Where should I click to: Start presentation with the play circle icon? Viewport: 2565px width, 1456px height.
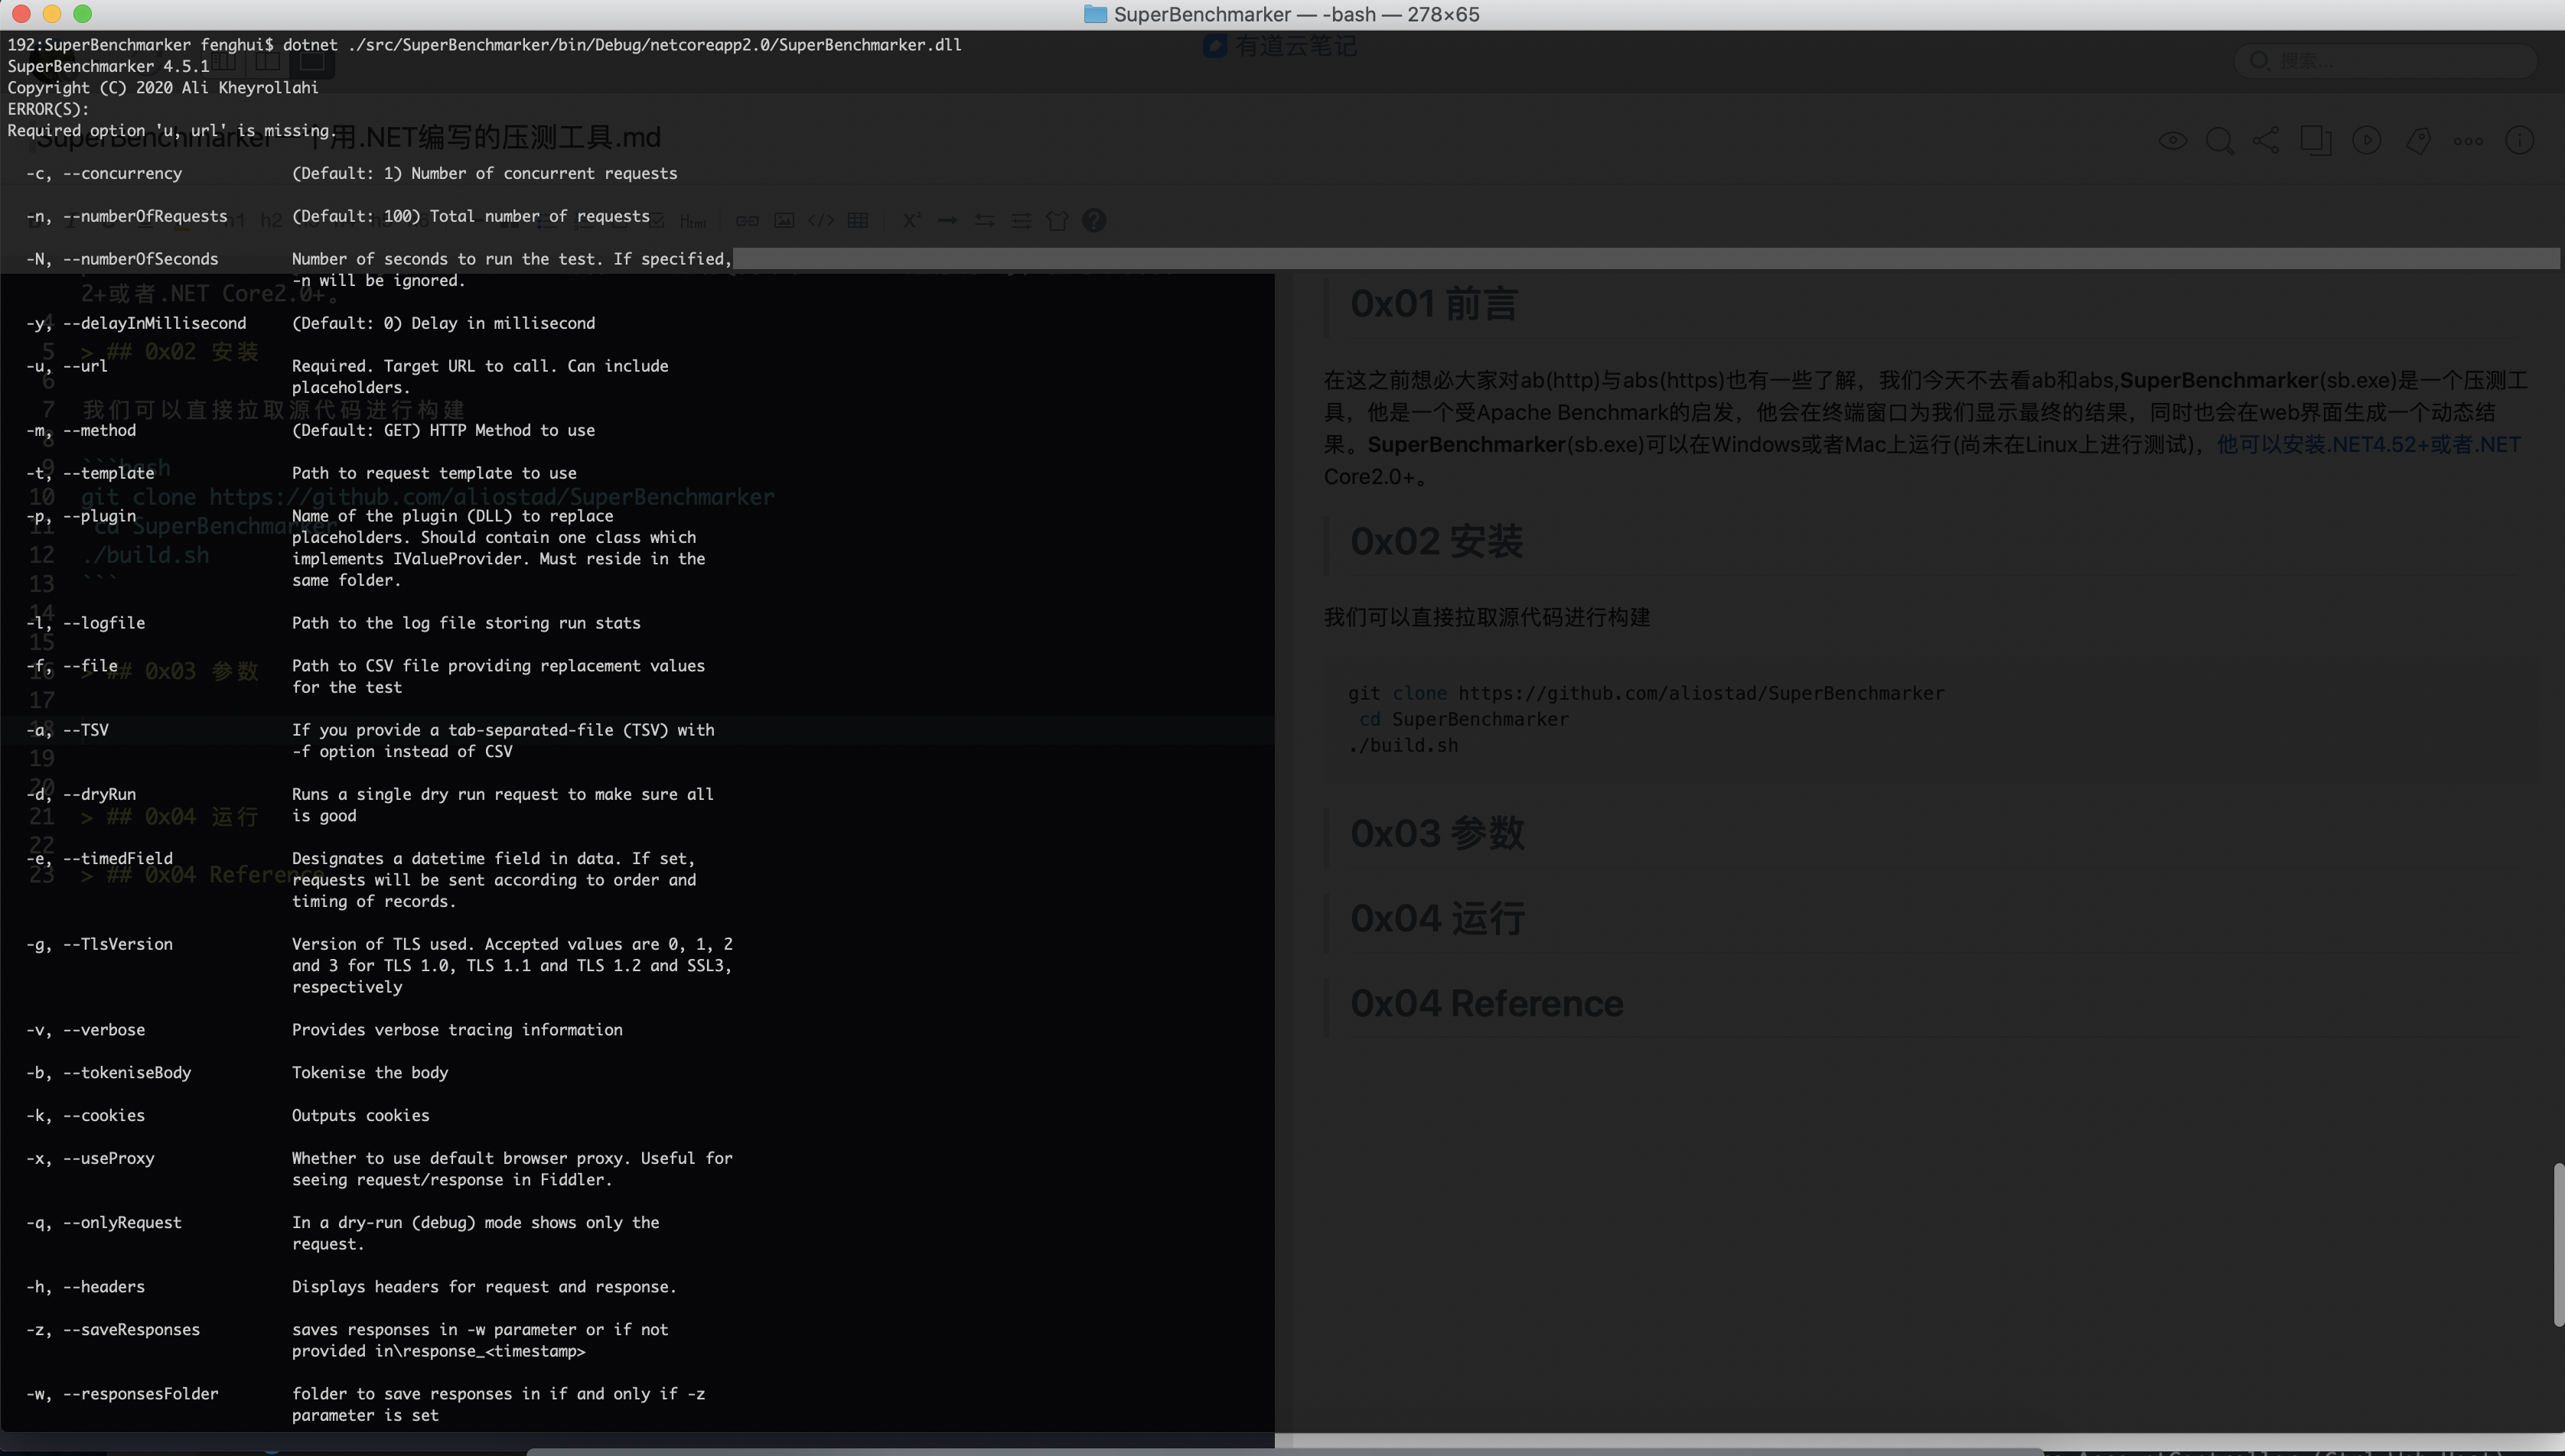[2367, 140]
